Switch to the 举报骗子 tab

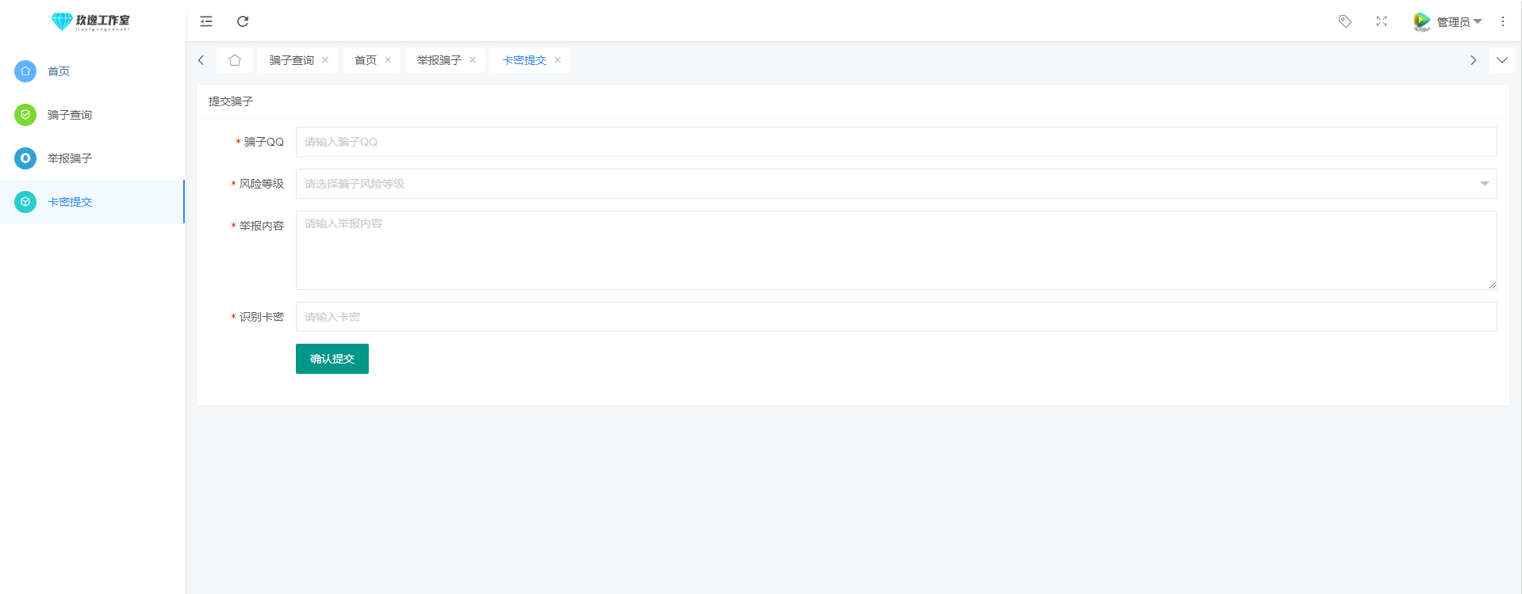coord(439,60)
